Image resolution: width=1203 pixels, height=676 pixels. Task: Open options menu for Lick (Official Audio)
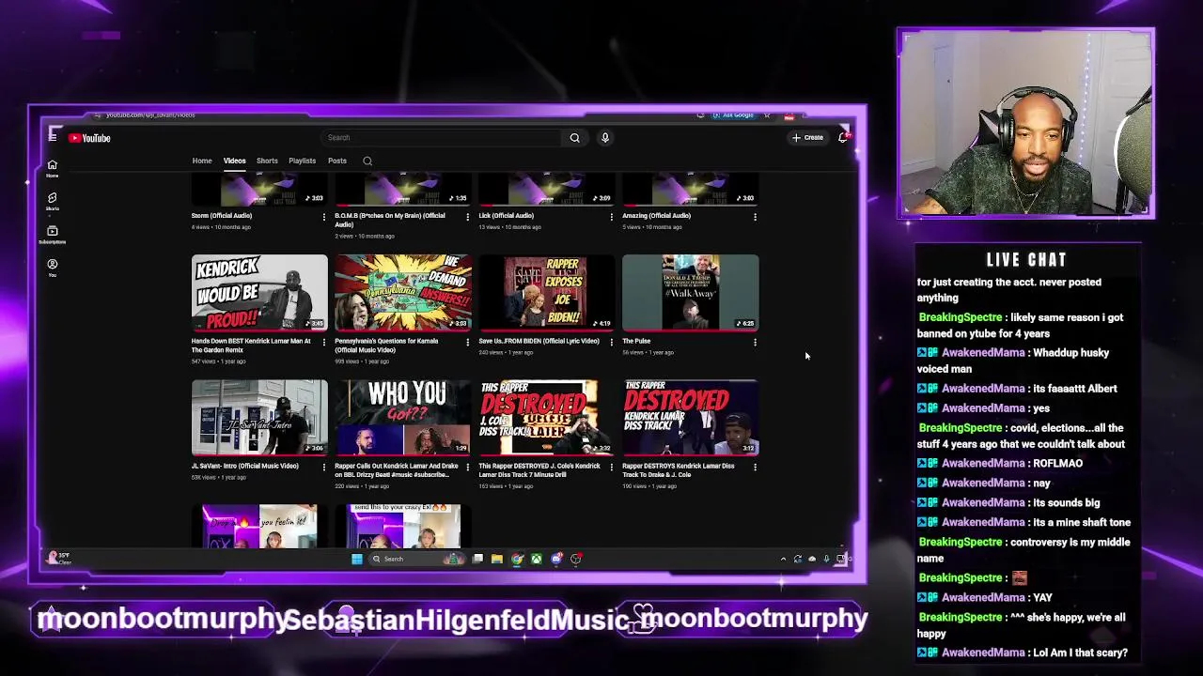(612, 217)
